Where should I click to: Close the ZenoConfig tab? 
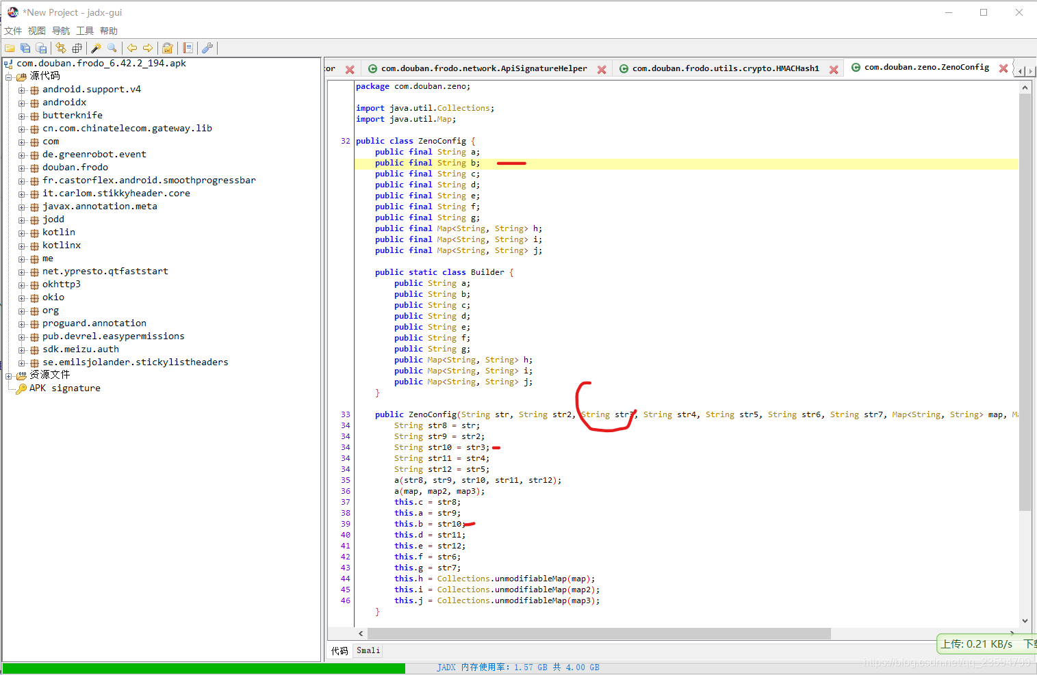point(1003,68)
